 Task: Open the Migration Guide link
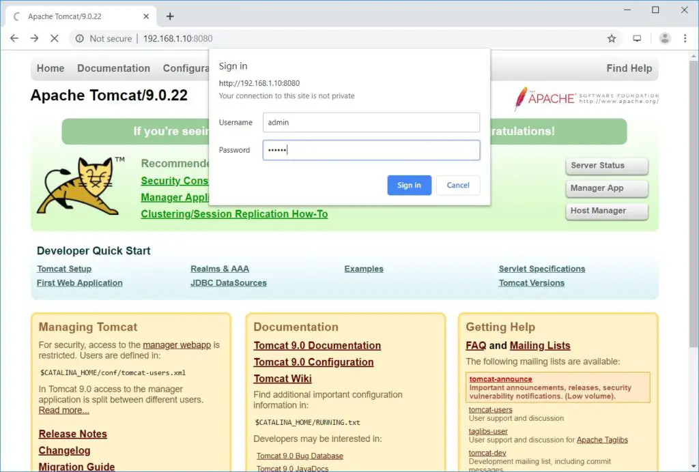(76, 467)
